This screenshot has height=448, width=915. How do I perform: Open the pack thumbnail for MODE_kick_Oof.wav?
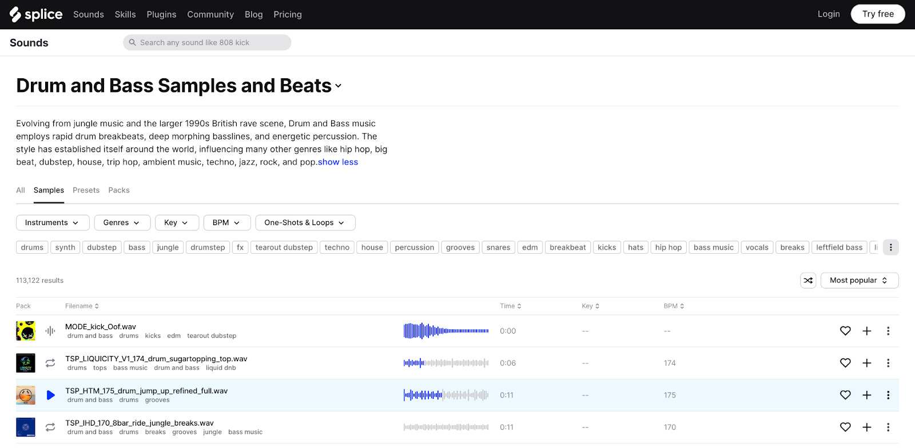[26, 331]
